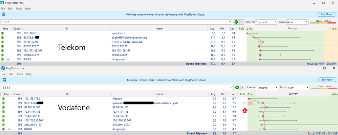Click red packet loss bar on Vodafone hop 2
The height and width of the screenshot is (135, 338).
pos(250,103)
